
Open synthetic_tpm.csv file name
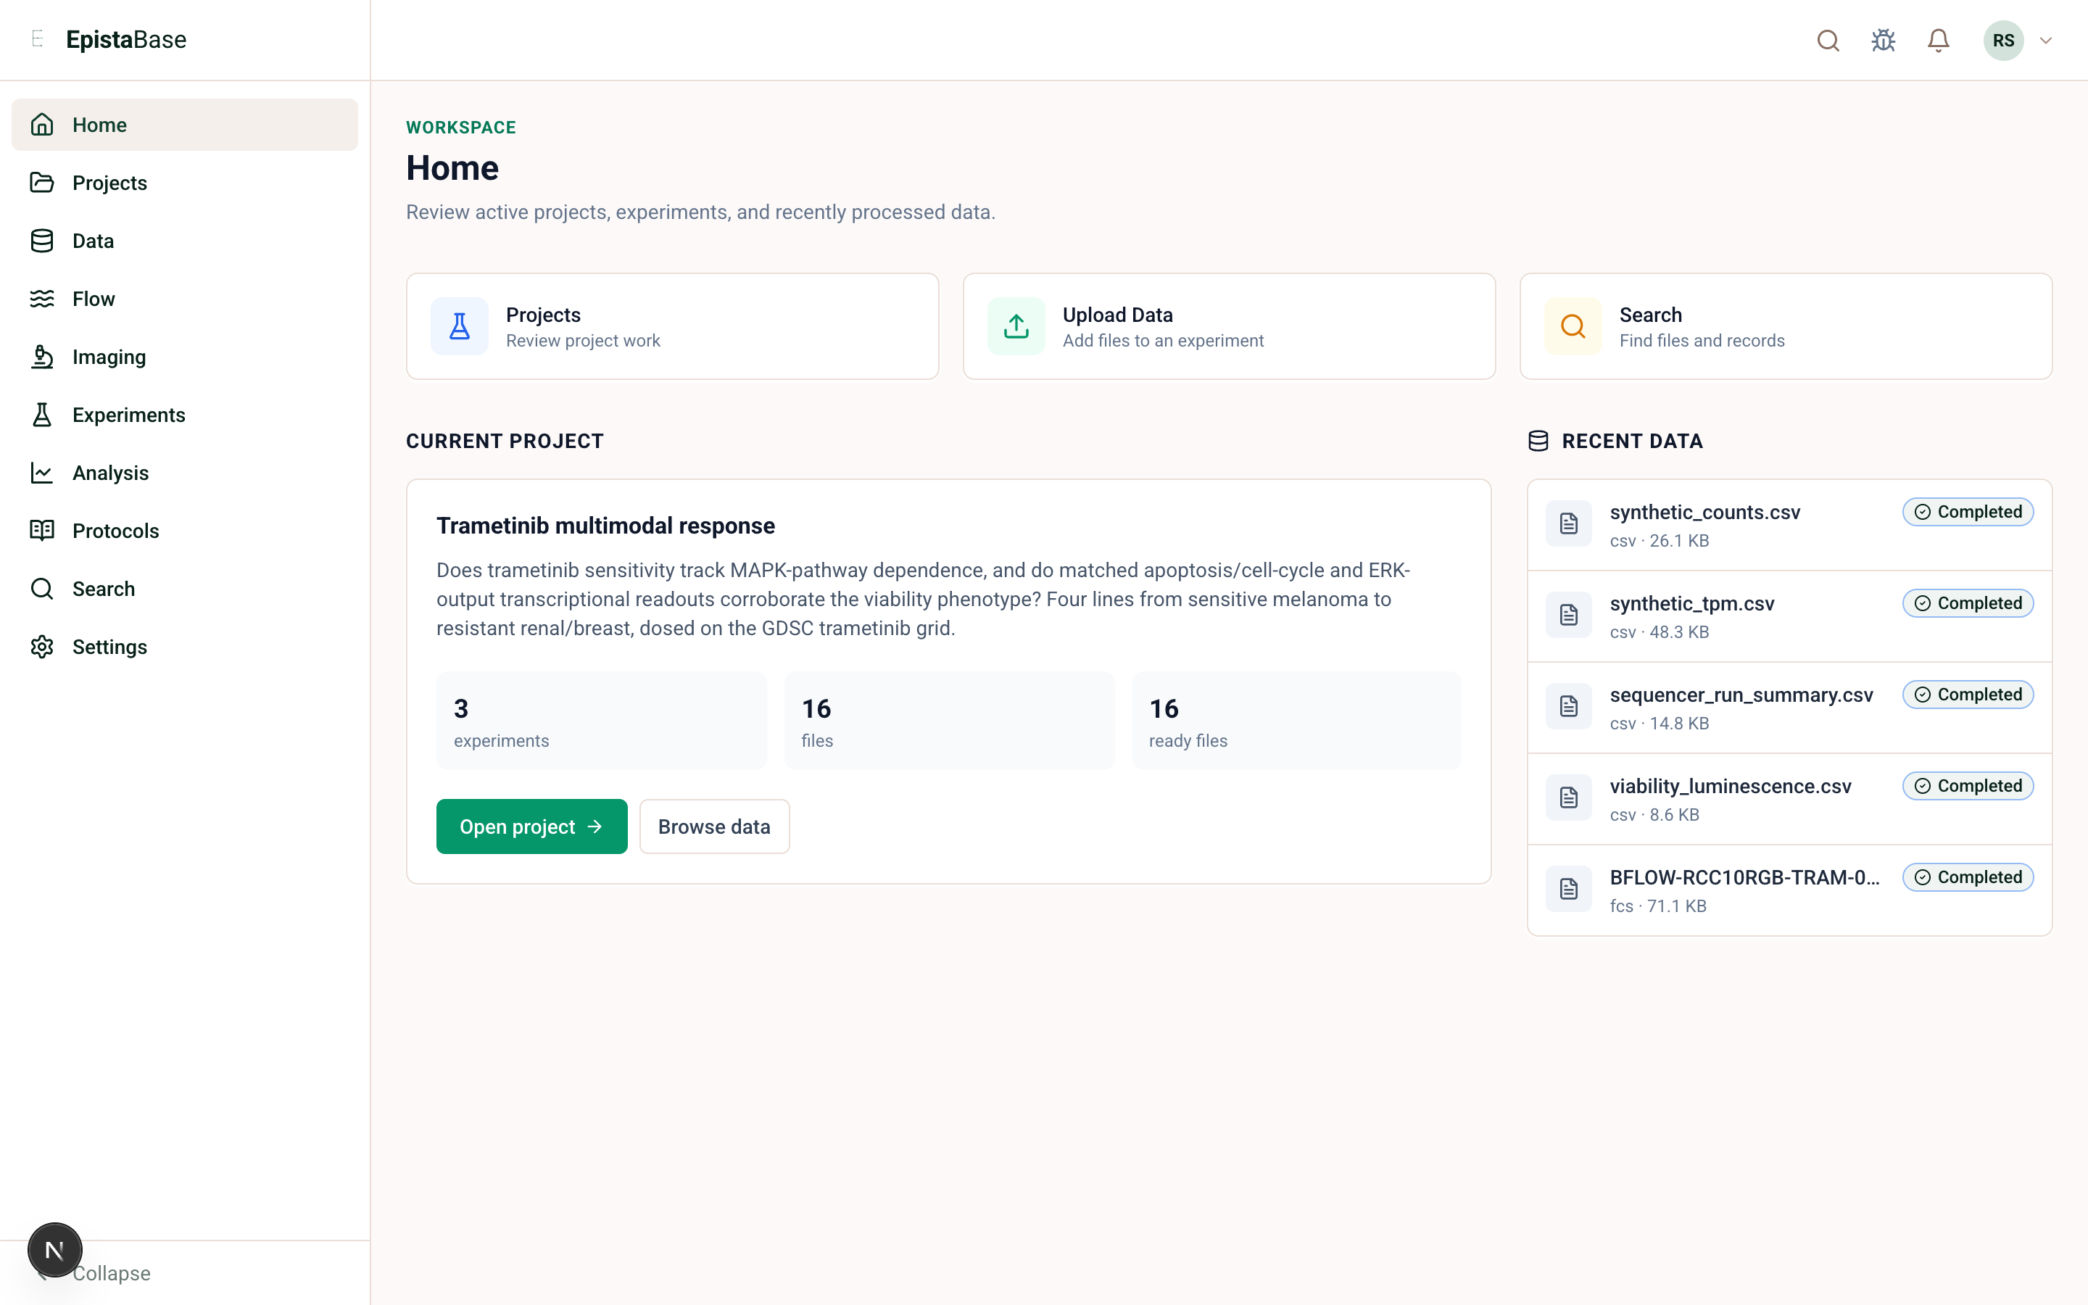[1692, 604]
